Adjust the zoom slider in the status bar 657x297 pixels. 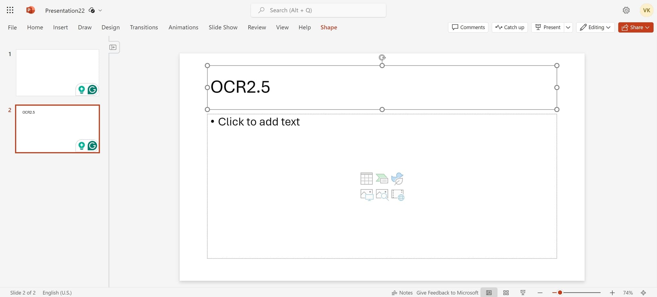point(560,292)
